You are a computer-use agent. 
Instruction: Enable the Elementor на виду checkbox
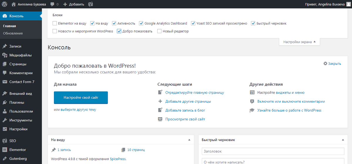[55, 23]
